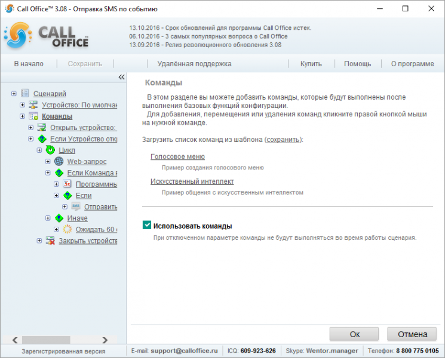
Task: Click the ICQ number 609-923-626
Action: (258, 351)
